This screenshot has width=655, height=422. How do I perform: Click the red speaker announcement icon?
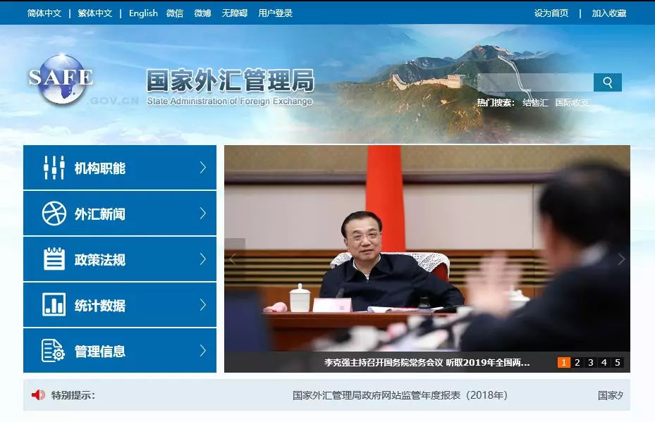click(x=38, y=395)
